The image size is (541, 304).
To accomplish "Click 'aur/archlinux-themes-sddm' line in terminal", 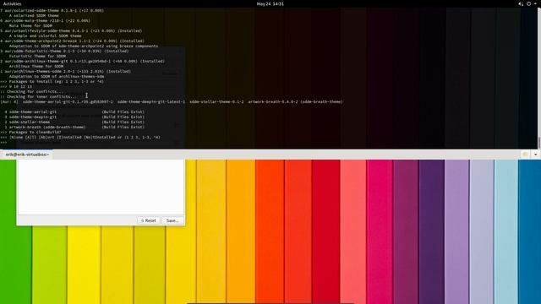I will pyautogui.click(x=66, y=71).
